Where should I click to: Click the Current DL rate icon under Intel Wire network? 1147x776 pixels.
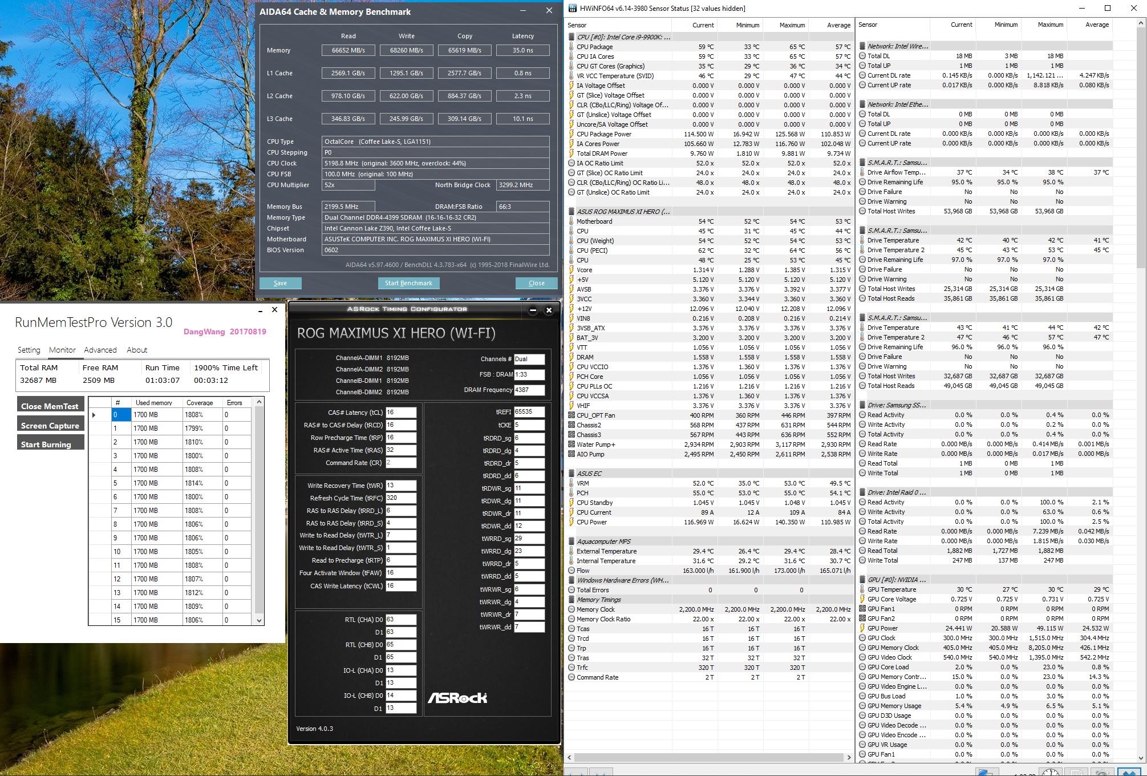pos(862,75)
